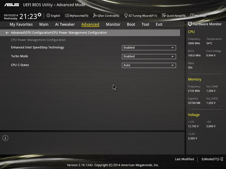Screen dimensions: 226x169
Task: Switch to My Favorites tab
Action: 21,24
